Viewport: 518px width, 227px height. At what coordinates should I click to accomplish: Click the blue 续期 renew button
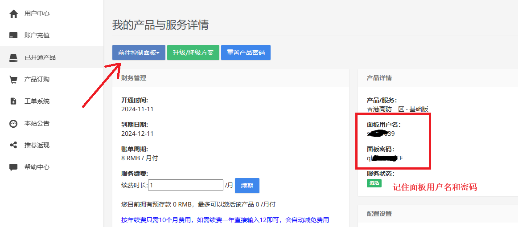click(x=247, y=185)
